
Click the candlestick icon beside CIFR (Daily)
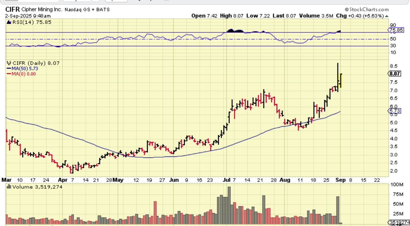point(9,63)
